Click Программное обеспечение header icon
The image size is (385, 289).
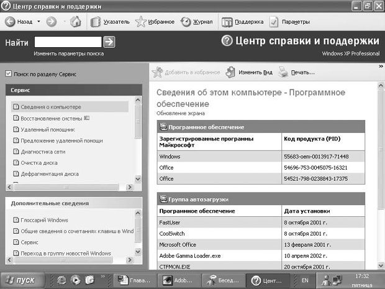(163, 127)
